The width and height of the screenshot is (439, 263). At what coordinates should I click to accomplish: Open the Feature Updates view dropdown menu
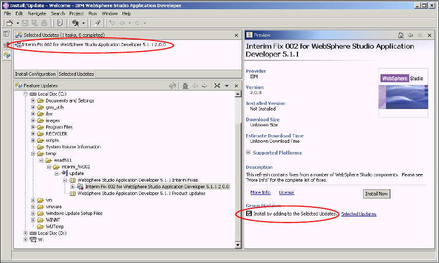click(227, 86)
